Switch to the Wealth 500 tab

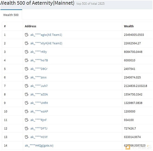[x=11, y=15]
